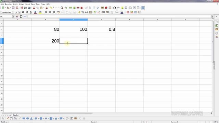Open the Bearbeiten menu

tap(8, 4)
